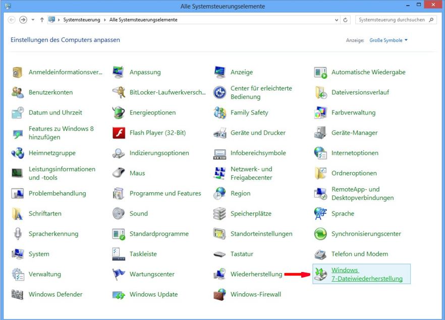445x320 pixels.
Task: Click the Verwaltung link
Action: point(44,274)
